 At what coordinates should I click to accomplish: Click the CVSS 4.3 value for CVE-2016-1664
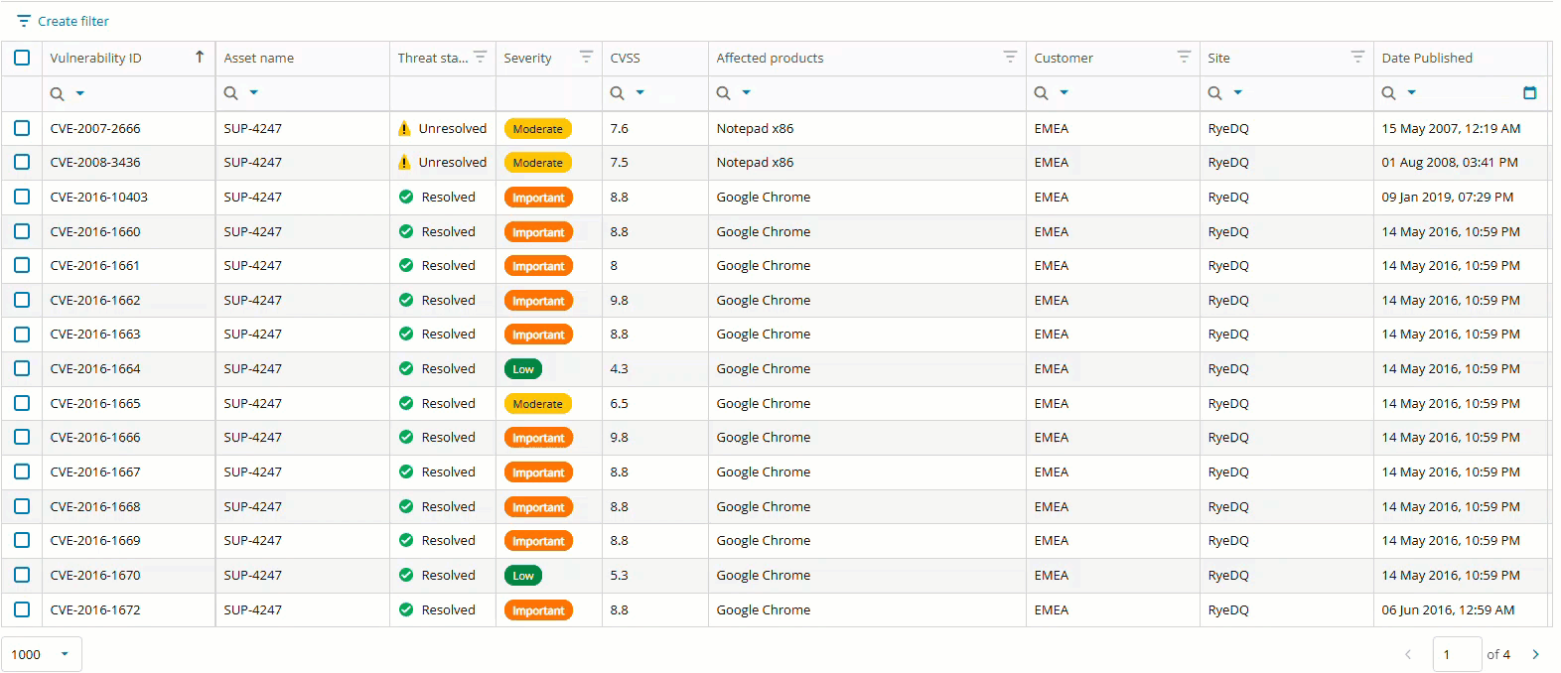(619, 368)
